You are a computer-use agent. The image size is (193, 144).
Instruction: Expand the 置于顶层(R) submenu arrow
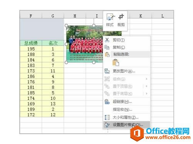pos(146,86)
